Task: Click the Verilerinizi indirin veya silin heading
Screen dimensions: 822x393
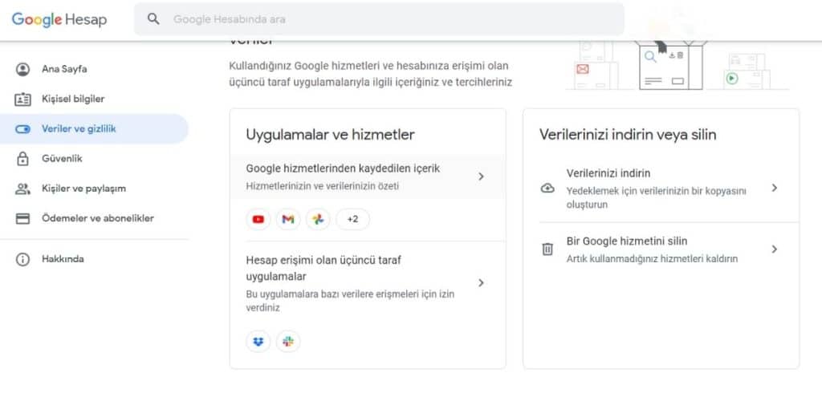Action: 628,136
